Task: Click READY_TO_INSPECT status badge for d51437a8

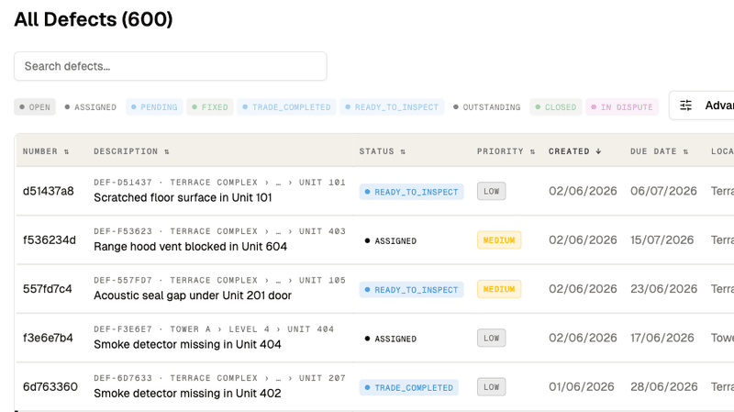Action: (x=411, y=192)
